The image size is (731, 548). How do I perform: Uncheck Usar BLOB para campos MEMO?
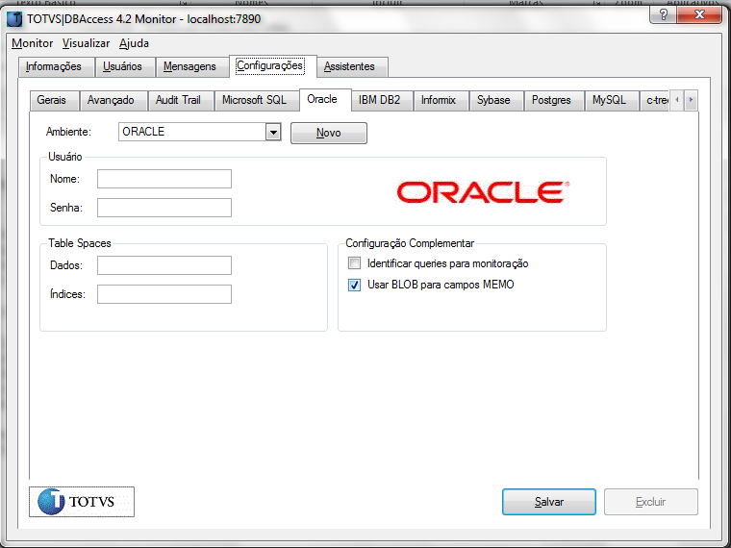(354, 285)
